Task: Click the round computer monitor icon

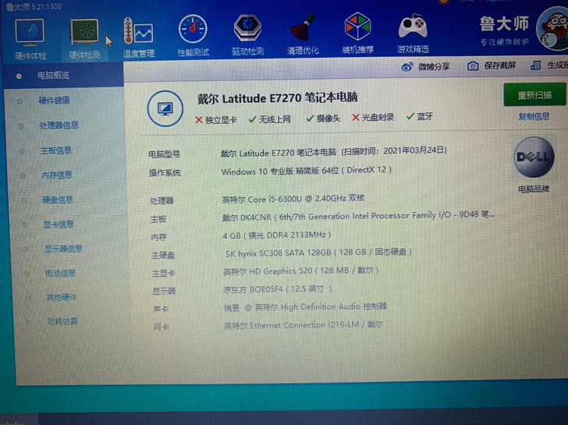Action: point(165,108)
